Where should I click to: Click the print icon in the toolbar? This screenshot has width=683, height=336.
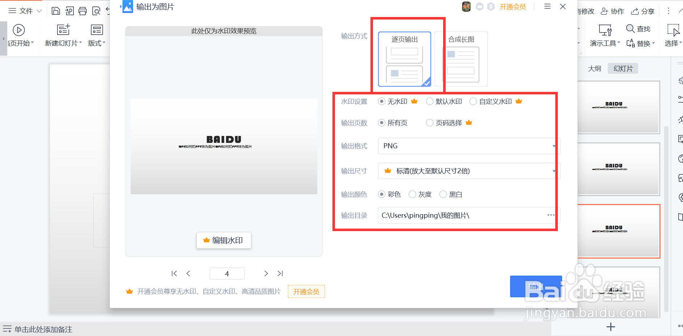[82, 11]
